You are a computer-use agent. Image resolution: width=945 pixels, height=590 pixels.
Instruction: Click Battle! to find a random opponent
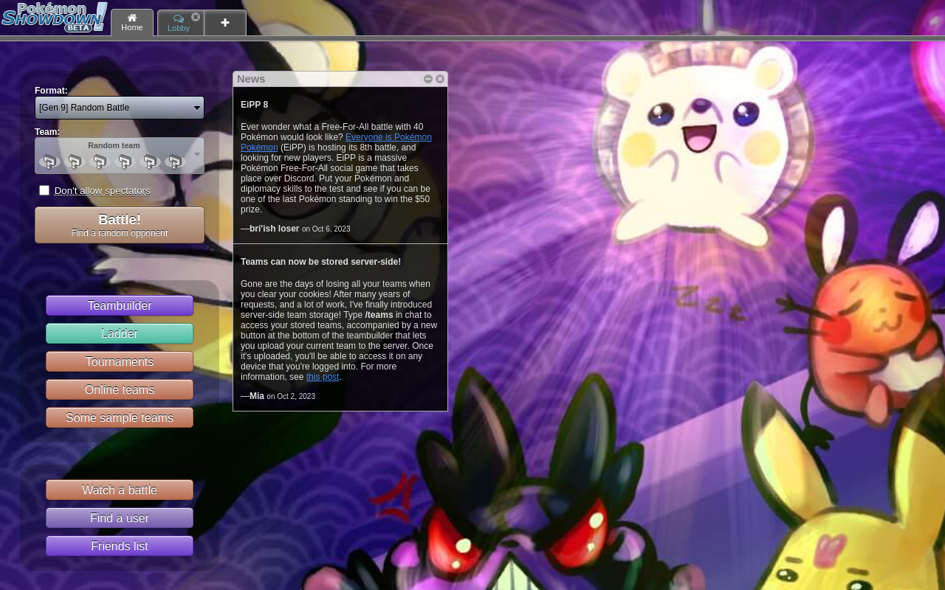120,225
